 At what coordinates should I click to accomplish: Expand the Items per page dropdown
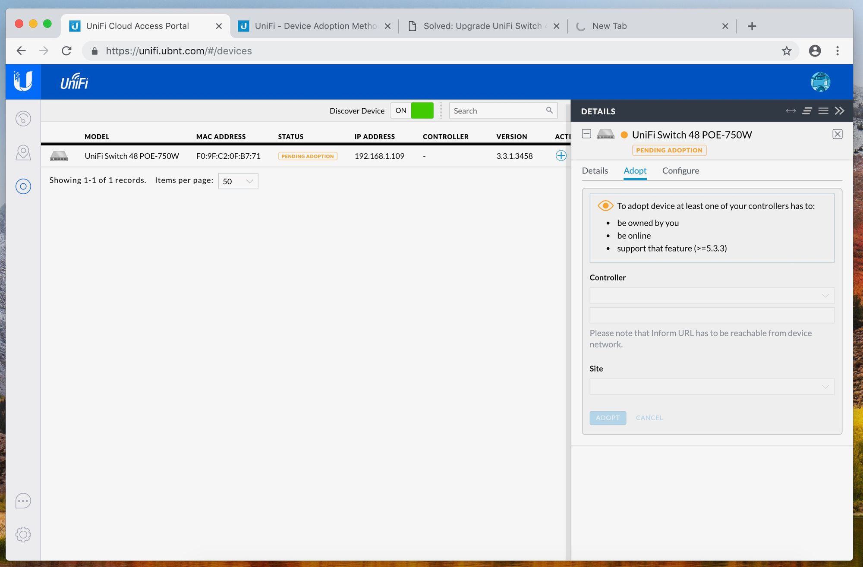point(238,181)
